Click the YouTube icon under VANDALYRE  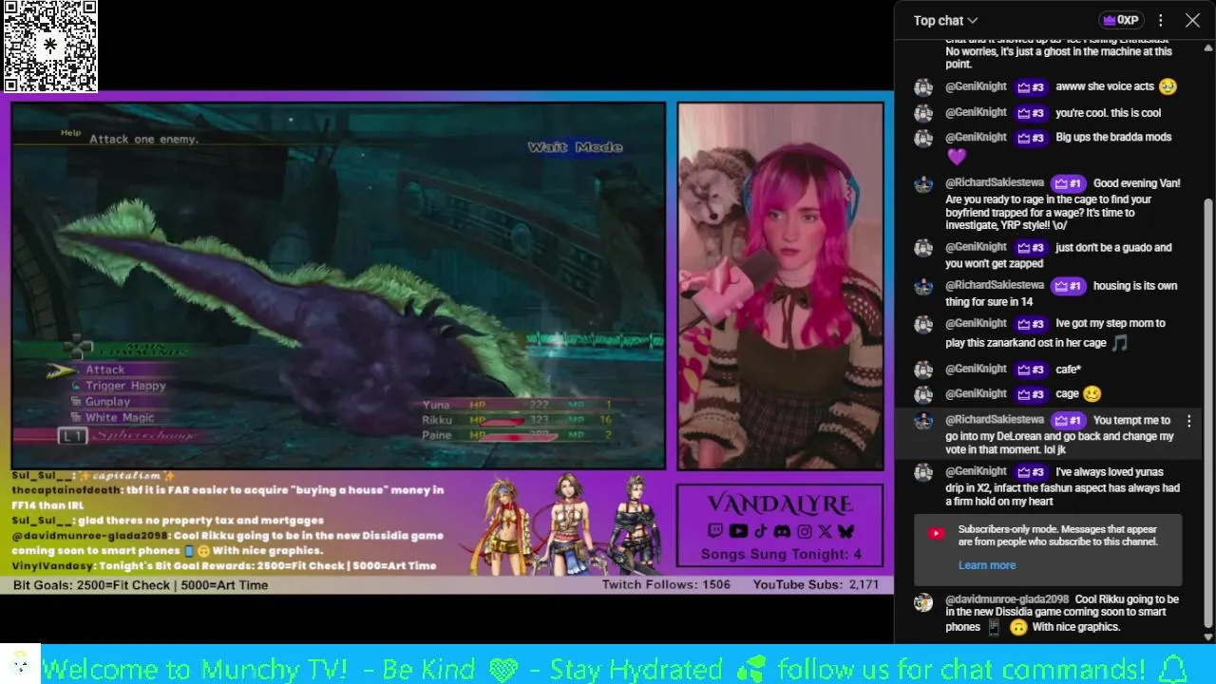tap(738, 531)
